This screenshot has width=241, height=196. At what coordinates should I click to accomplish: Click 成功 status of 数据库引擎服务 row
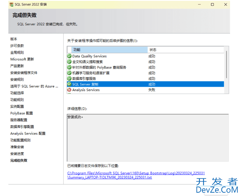point(152,79)
